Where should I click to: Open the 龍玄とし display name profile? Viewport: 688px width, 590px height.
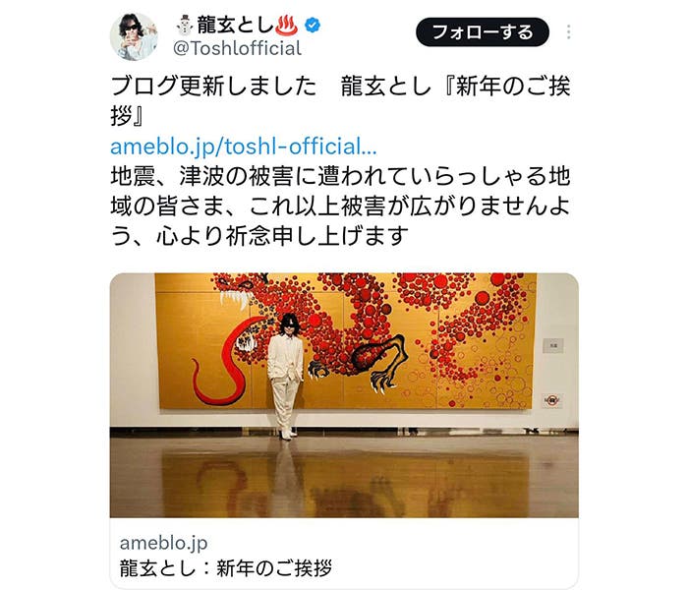point(235,25)
